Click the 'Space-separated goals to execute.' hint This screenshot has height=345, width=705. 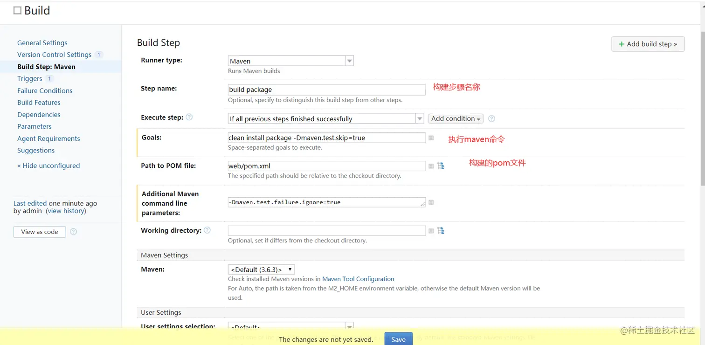[275, 147]
